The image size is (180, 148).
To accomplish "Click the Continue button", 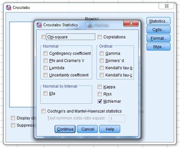I will 65,129.
